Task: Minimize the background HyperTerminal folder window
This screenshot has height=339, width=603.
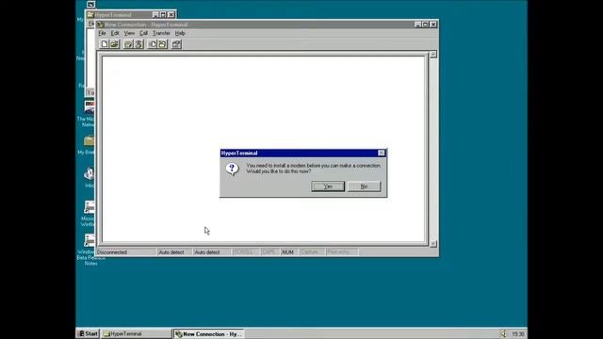Action: tap(155, 15)
